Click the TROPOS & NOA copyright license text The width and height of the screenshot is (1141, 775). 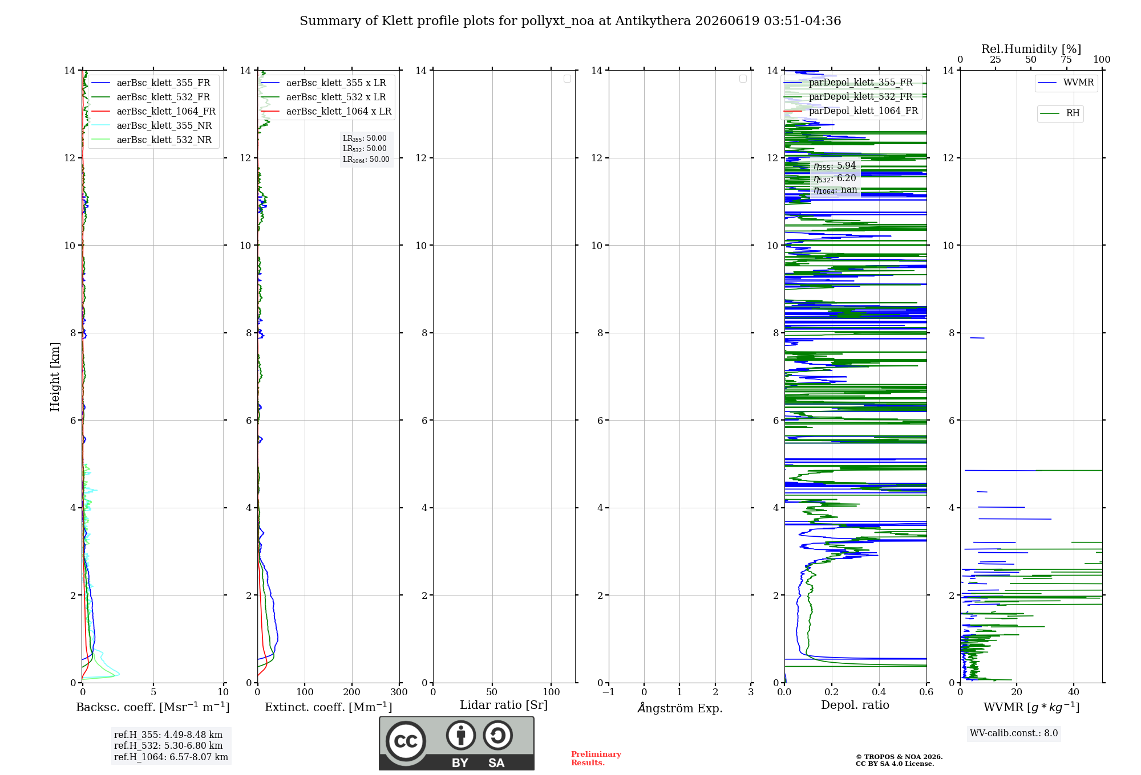899,760
